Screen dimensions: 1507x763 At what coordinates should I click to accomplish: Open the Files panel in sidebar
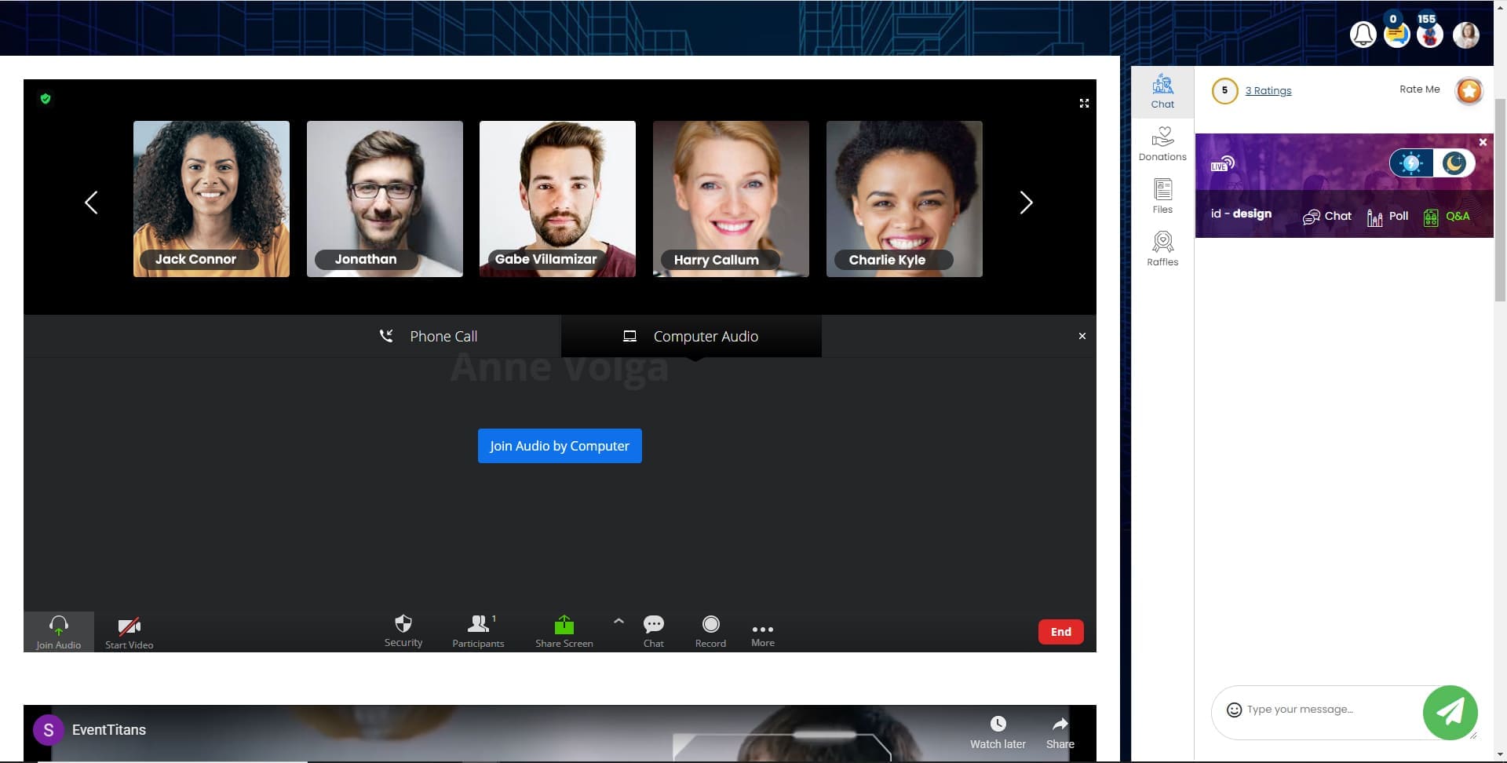tap(1162, 195)
